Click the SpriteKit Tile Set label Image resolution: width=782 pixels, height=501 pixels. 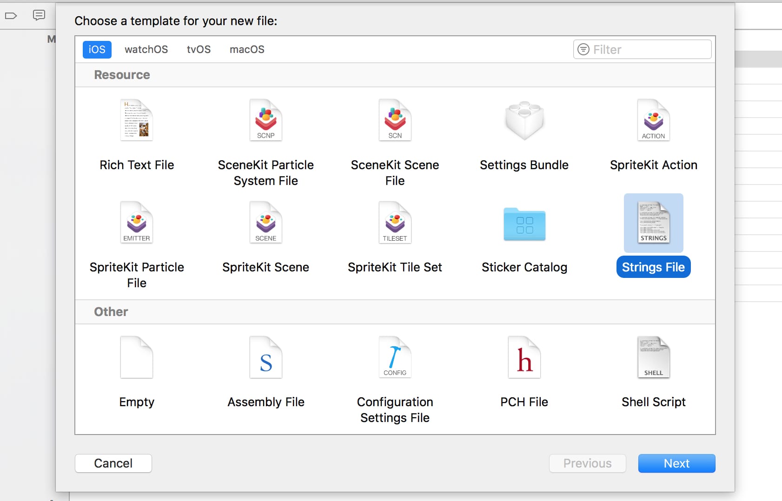pos(395,267)
